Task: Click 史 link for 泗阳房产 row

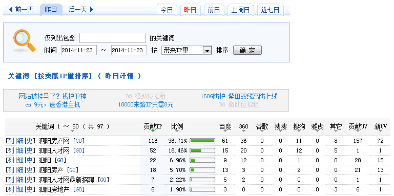Action: point(29,170)
